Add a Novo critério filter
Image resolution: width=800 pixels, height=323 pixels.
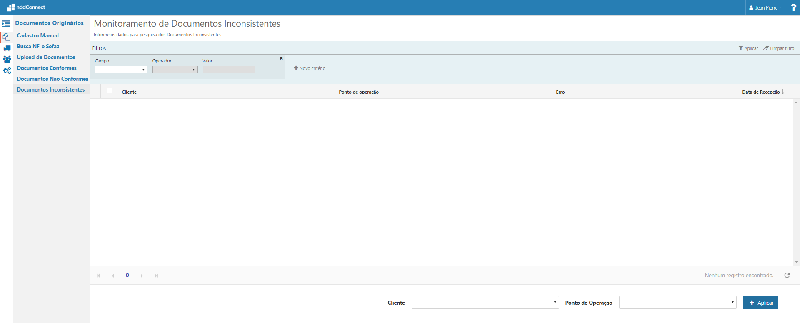[x=310, y=68]
